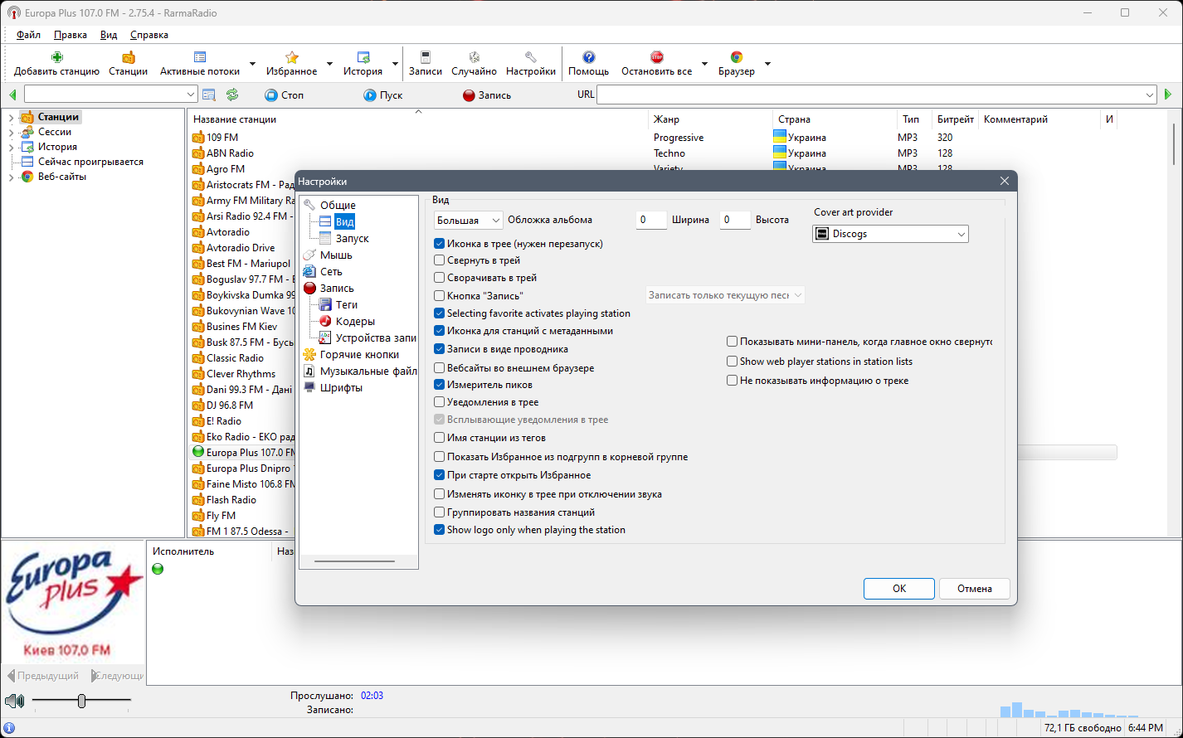
Task: Uncheck the Измеритель пиков option
Action: 440,385
